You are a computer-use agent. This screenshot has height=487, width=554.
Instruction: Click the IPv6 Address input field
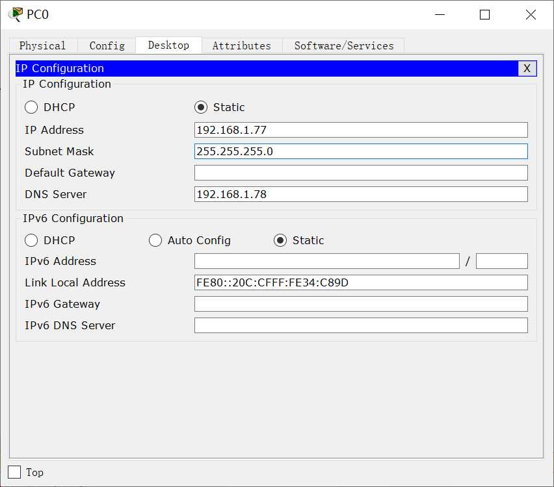(x=327, y=261)
